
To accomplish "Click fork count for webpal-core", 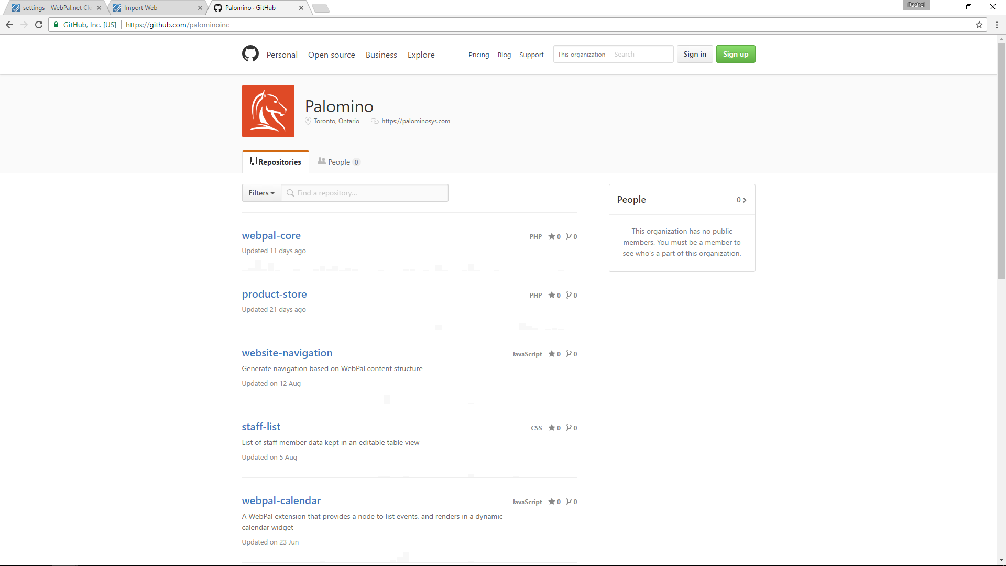I will click(572, 237).
